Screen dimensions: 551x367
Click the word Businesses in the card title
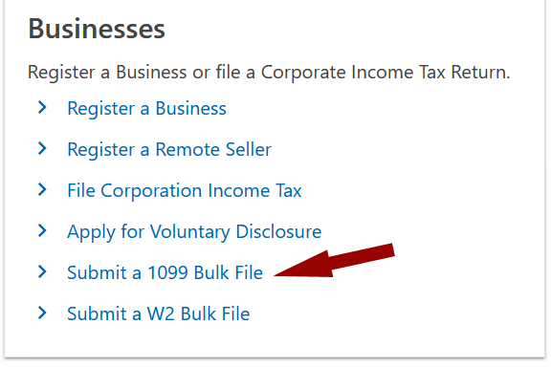click(97, 29)
